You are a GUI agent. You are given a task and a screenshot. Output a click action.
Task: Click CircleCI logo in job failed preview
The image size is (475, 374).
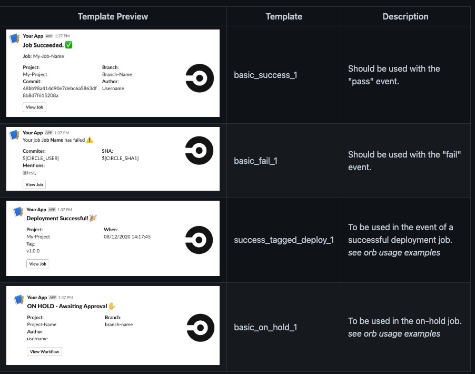coord(200,150)
